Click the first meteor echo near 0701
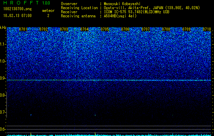The height and width of the screenshot is (136, 214). point(31,115)
